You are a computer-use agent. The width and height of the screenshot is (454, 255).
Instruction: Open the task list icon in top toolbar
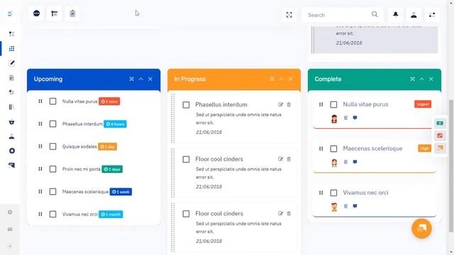[x=55, y=13]
